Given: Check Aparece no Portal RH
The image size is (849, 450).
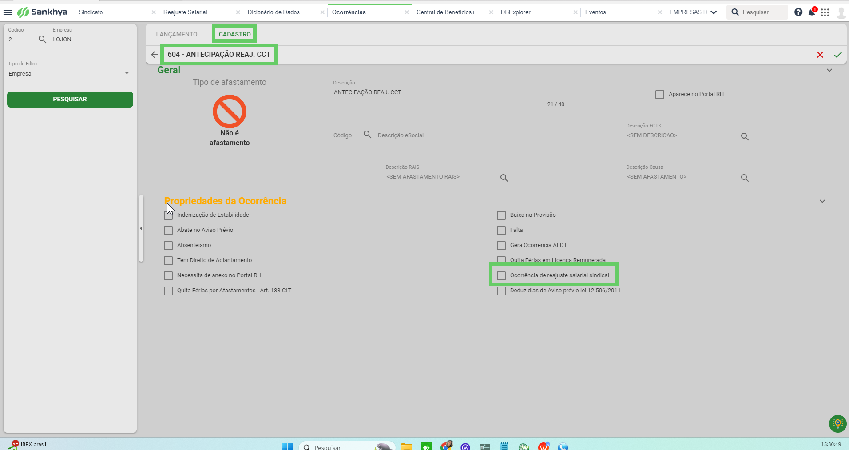Looking at the screenshot, I should (x=660, y=95).
